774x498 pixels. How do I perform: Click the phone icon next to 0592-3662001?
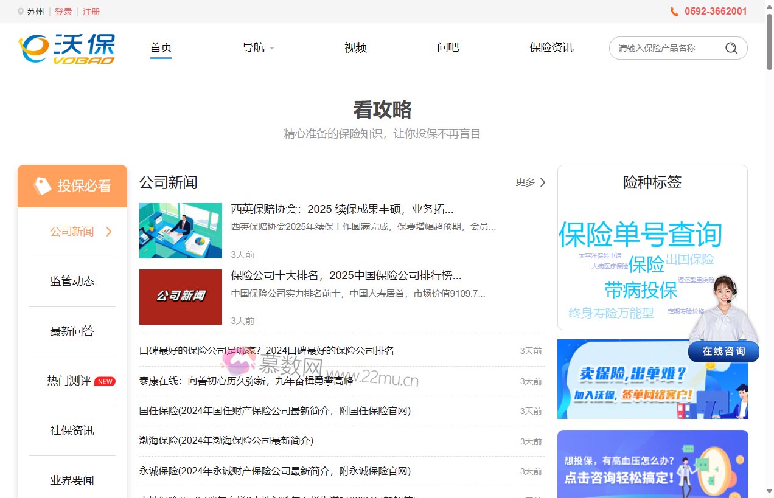point(674,11)
